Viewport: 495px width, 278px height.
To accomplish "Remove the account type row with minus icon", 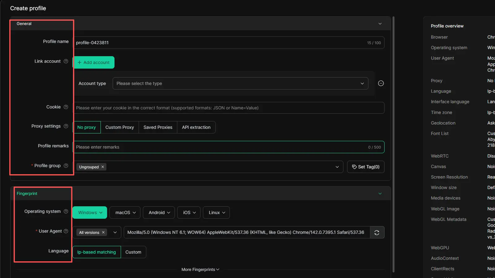I will (381, 83).
